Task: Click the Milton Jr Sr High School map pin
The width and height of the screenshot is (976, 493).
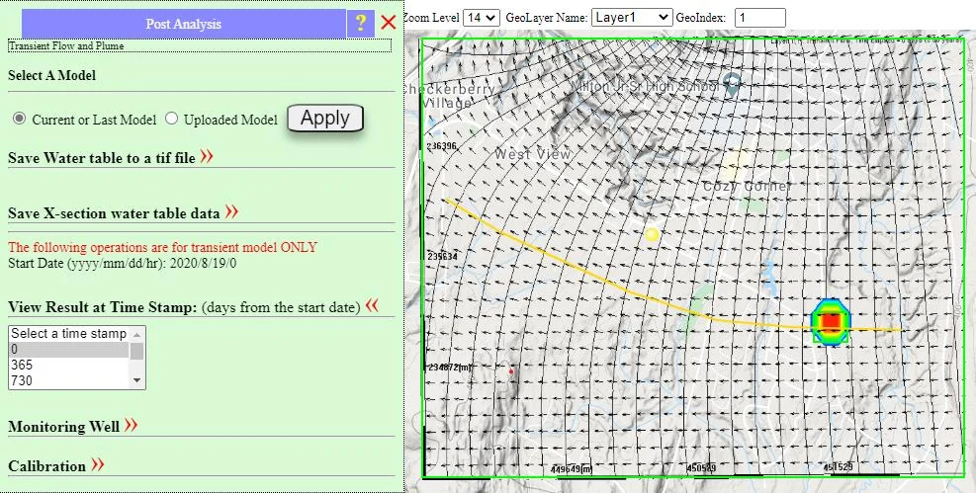Action: tap(734, 84)
